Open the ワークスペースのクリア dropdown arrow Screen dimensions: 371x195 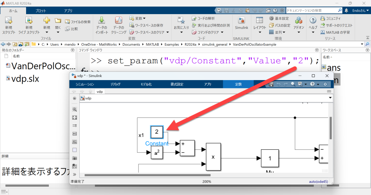pos(167,32)
